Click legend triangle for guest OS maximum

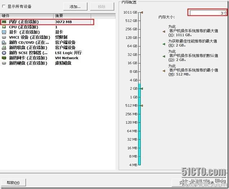click(x=164, y=31)
